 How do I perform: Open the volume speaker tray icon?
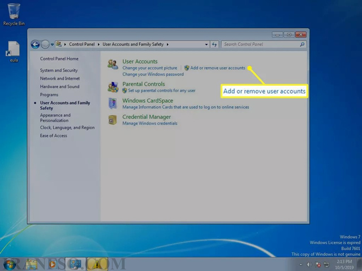tap(309, 265)
